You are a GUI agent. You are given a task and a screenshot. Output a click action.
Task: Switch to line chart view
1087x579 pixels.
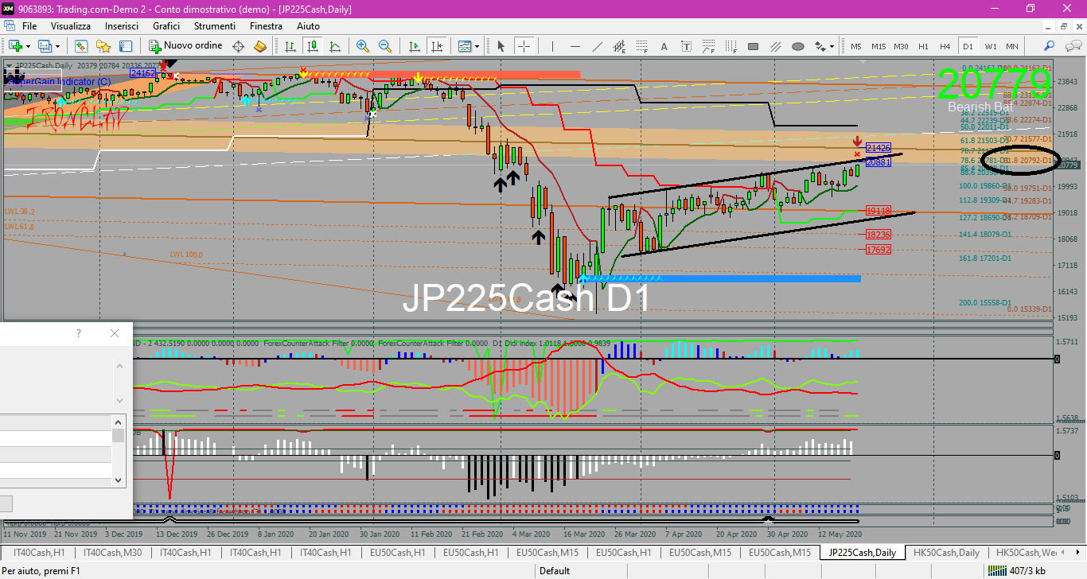click(334, 46)
